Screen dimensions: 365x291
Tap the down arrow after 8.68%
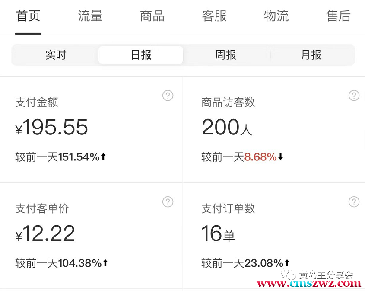point(280,157)
